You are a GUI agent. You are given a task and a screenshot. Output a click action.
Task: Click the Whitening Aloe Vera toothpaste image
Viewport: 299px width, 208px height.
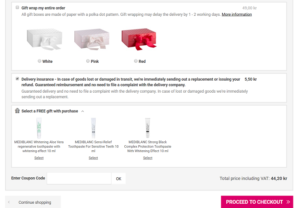click(x=39, y=127)
